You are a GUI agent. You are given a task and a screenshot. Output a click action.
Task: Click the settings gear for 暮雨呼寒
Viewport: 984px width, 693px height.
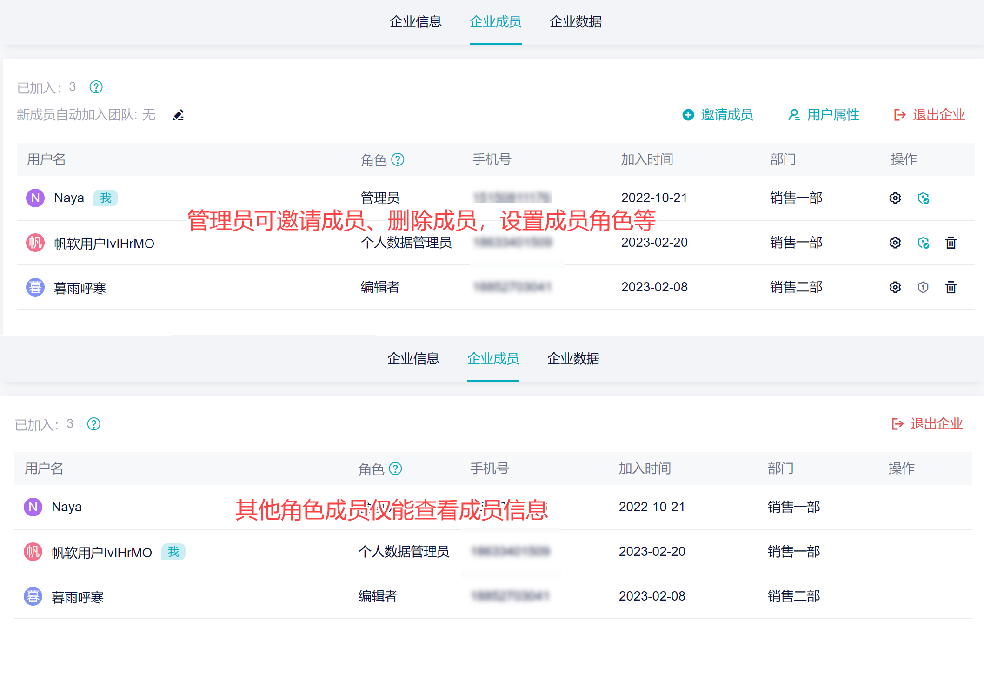895,287
